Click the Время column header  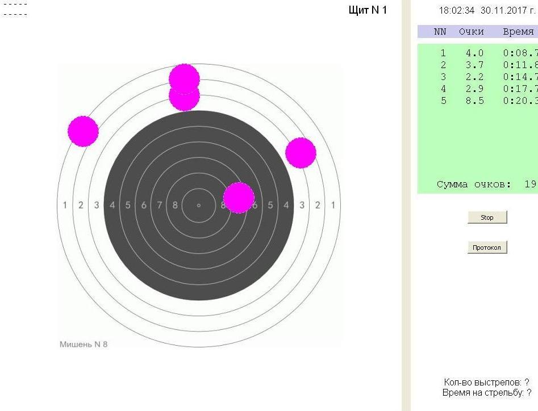518,32
